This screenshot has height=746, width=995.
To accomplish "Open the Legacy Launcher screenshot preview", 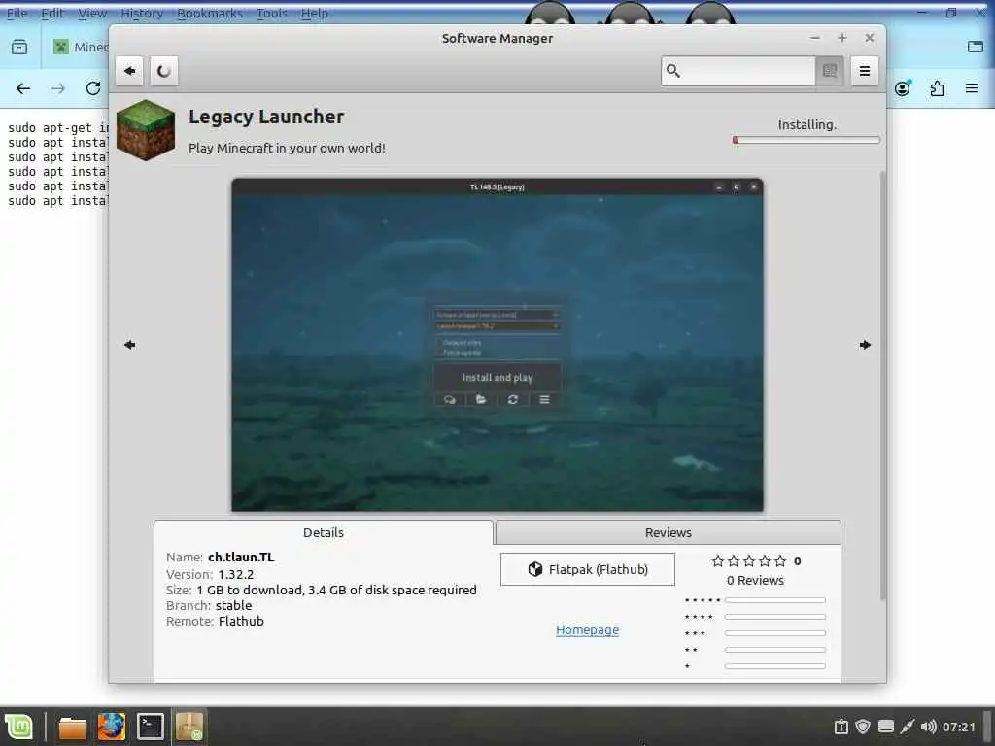I will [x=497, y=345].
